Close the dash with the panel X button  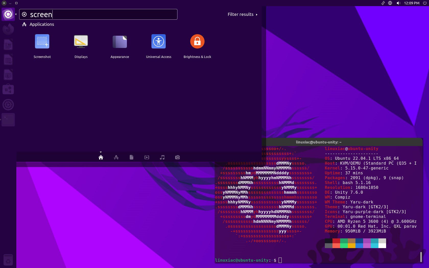pos(4,3)
